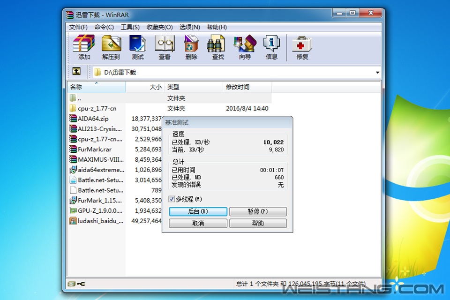Cancel the benchmark with 取消 button
450x300 pixels.
(x=198, y=223)
